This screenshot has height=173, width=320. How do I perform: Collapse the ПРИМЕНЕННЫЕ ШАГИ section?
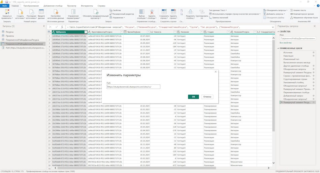(278, 48)
